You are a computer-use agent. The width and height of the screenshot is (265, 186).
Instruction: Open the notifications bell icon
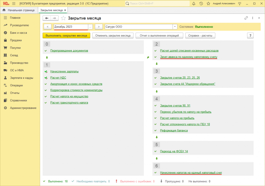pyautogui.click(x=194, y=4)
